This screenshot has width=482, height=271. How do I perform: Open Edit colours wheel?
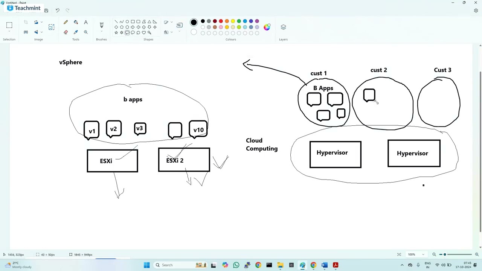click(267, 27)
